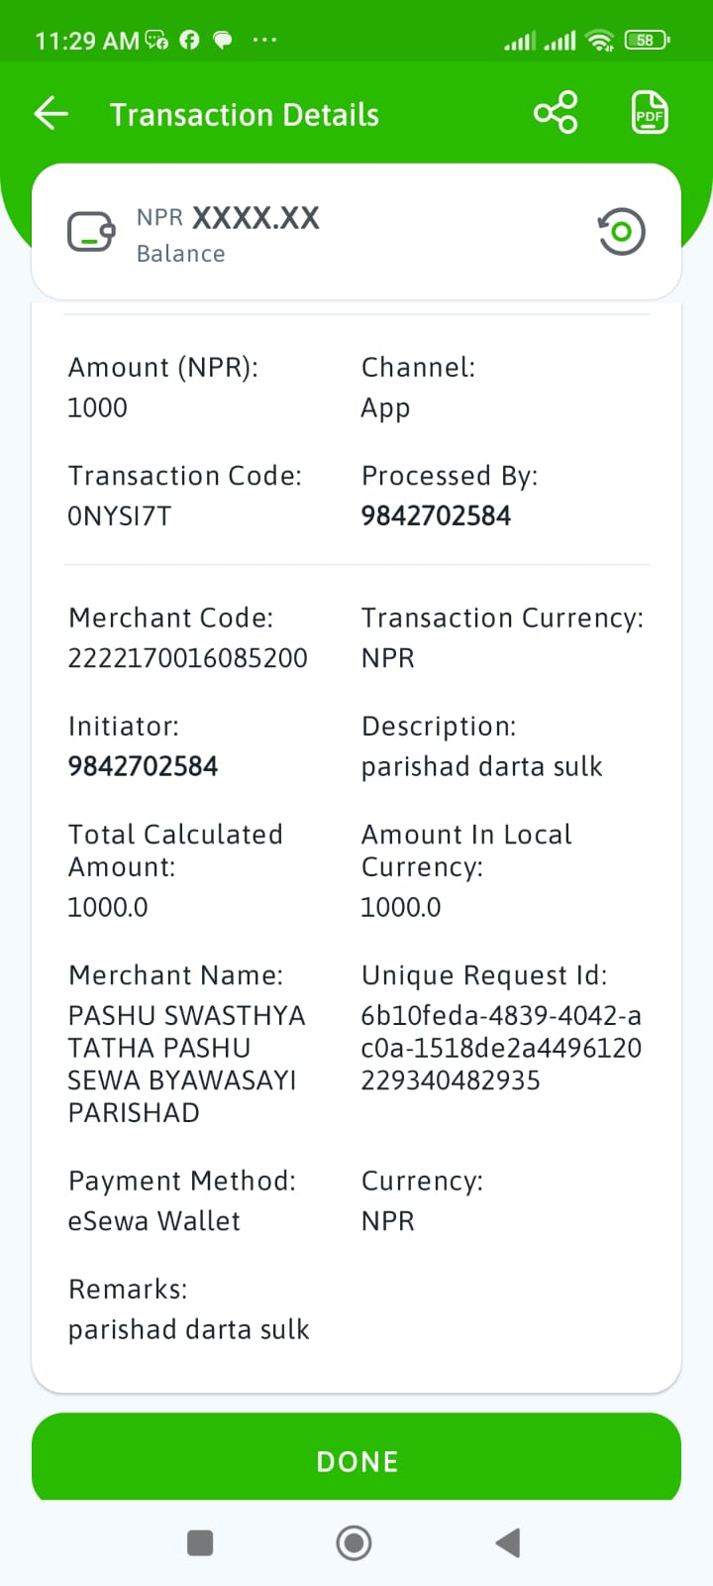The width and height of the screenshot is (713, 1586).
Task: Tap the Unique Request Id value
Action: pos(501,1048)
